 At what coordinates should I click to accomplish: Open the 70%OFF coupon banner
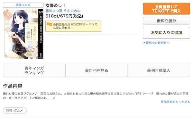(x=73, y=26)
